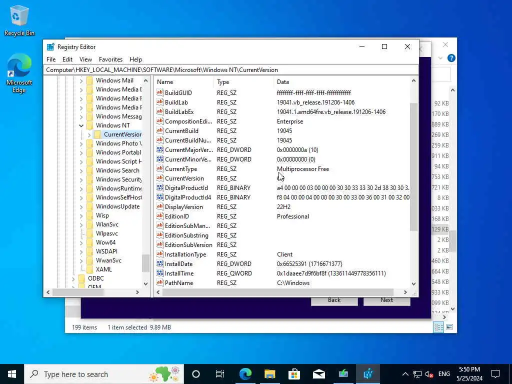Screen dimensions: 512x384
Task: Expand the Windows Search key
Action: (x=81, y=170)
